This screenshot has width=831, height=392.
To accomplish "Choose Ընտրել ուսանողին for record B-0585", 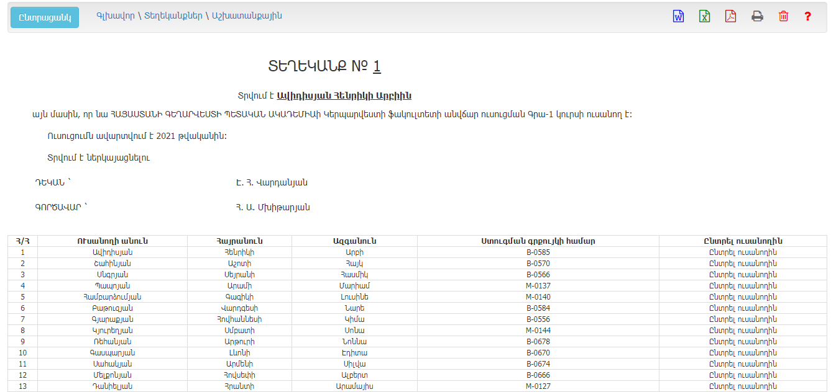I will [743, 252].
